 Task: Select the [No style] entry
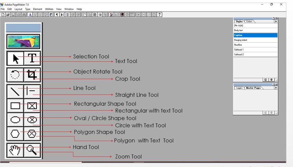click(255, 26)
